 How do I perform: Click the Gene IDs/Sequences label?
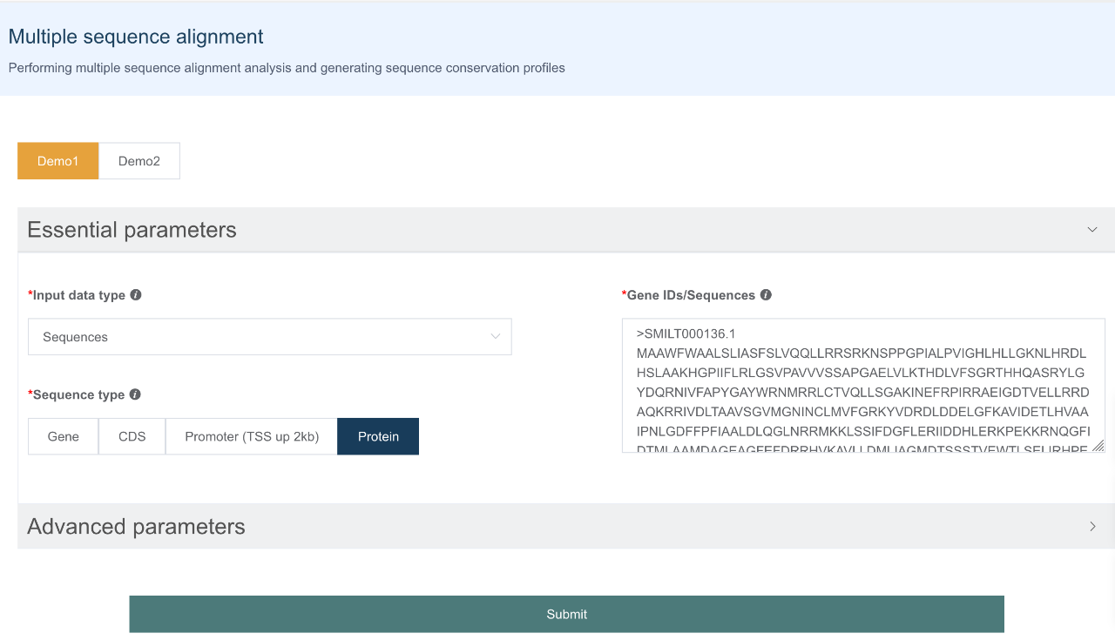[x=688, y=295]
